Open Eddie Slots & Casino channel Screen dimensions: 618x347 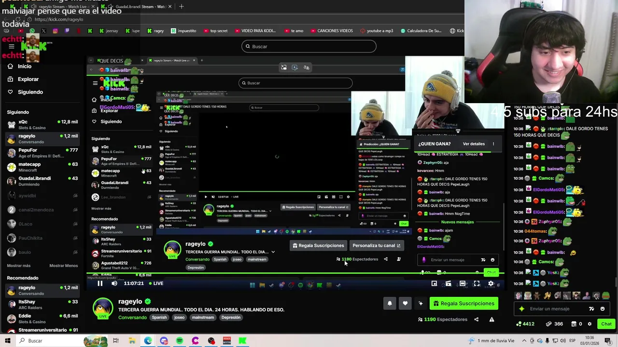pyautogui.click(x=42, y=319)
